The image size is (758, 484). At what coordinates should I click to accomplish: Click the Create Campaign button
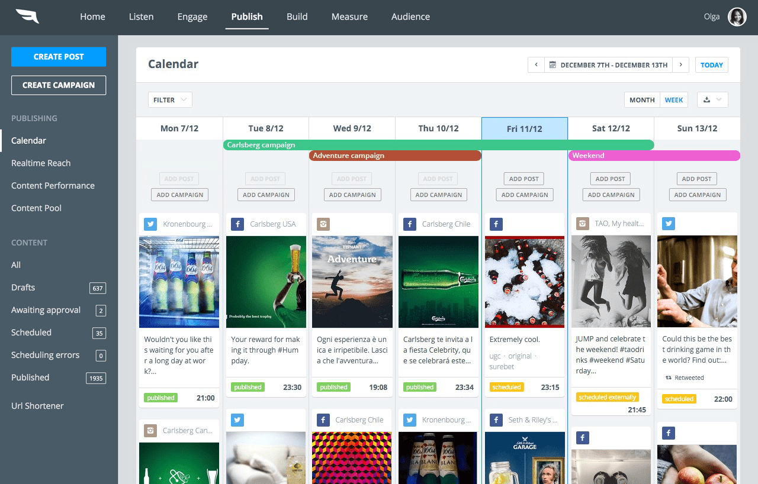point(59,85)
